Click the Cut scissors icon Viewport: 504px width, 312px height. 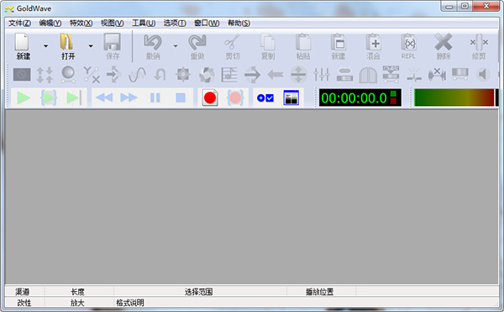coord(232,42)
